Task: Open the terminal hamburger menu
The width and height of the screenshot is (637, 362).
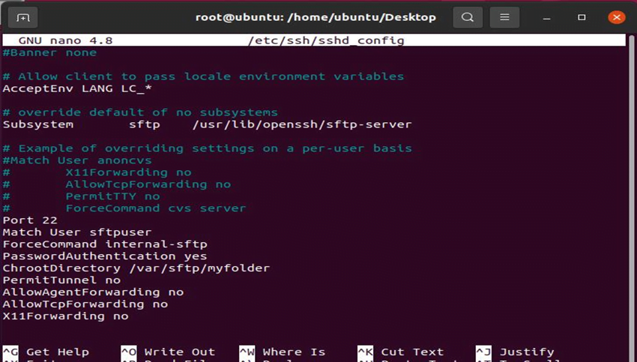Action: [505, 17]
